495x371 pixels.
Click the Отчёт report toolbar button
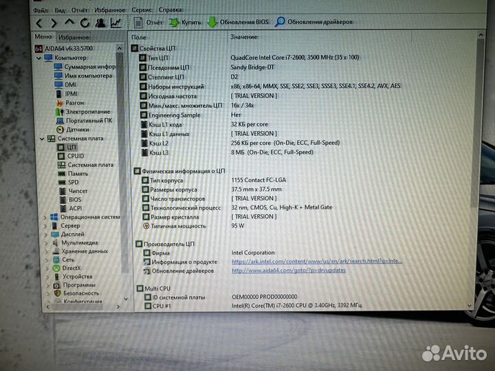[148, 23]
